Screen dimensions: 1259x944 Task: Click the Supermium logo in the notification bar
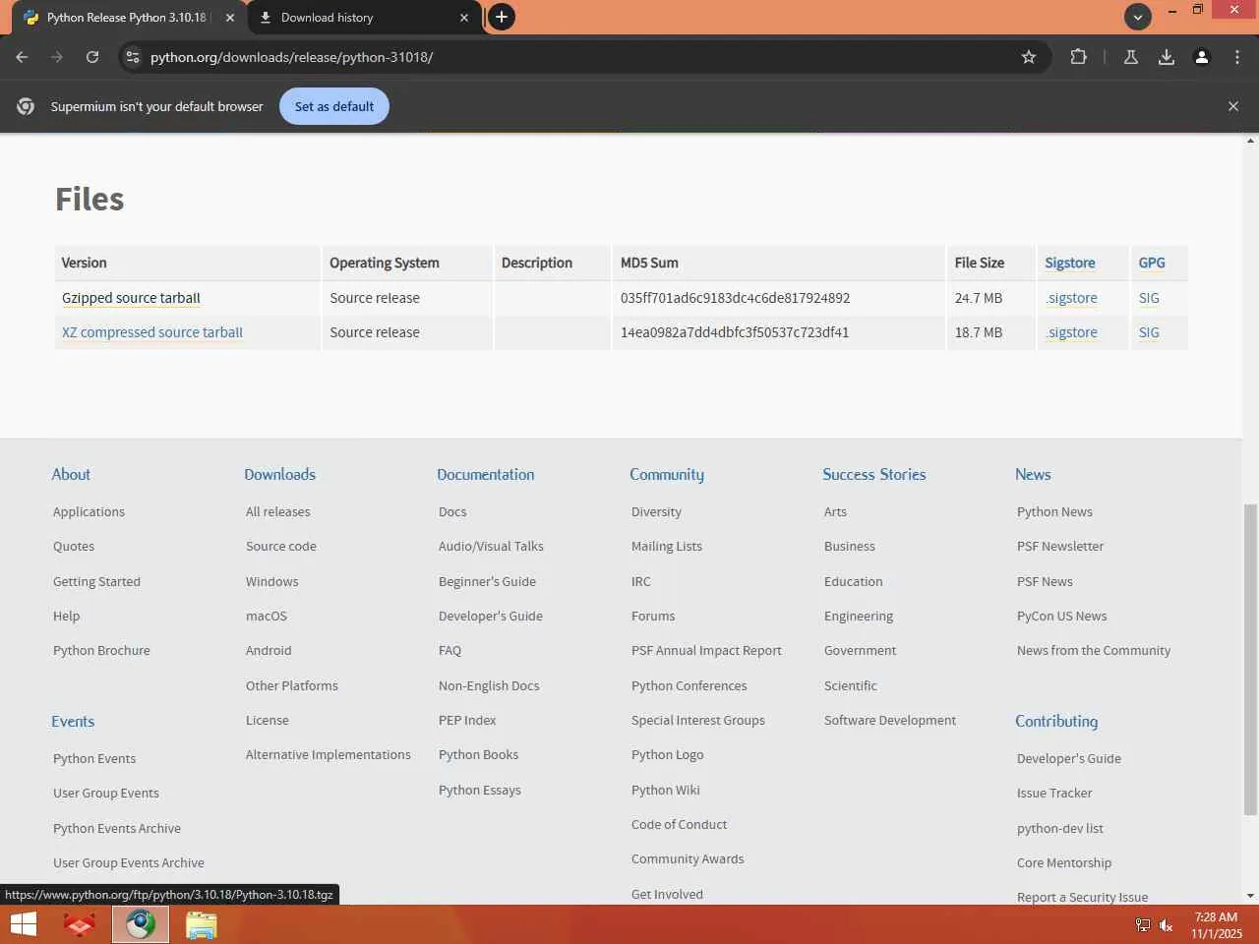coord(26,106)
